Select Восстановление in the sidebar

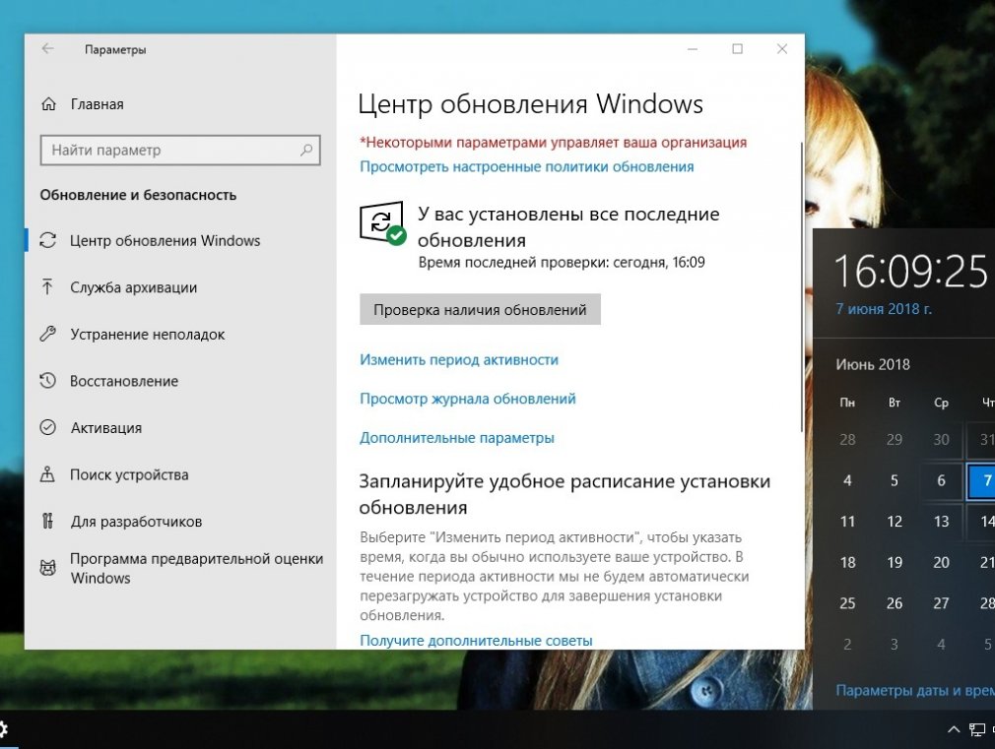[180, 381]
